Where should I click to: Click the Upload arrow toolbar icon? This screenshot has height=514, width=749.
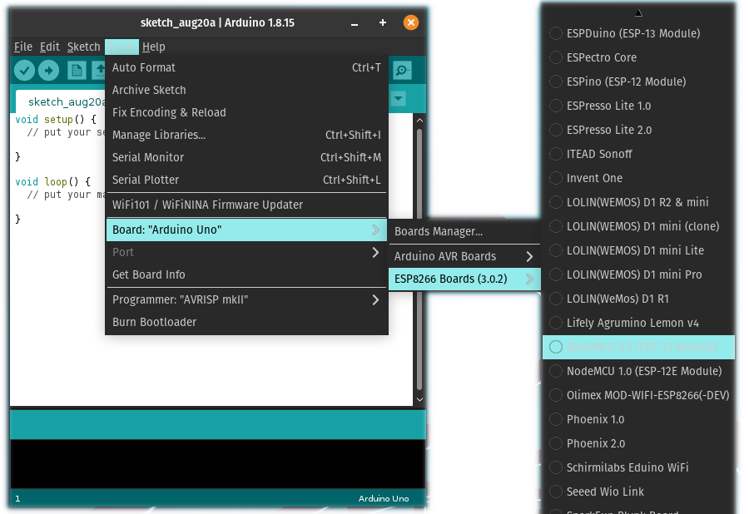[48, 70]
